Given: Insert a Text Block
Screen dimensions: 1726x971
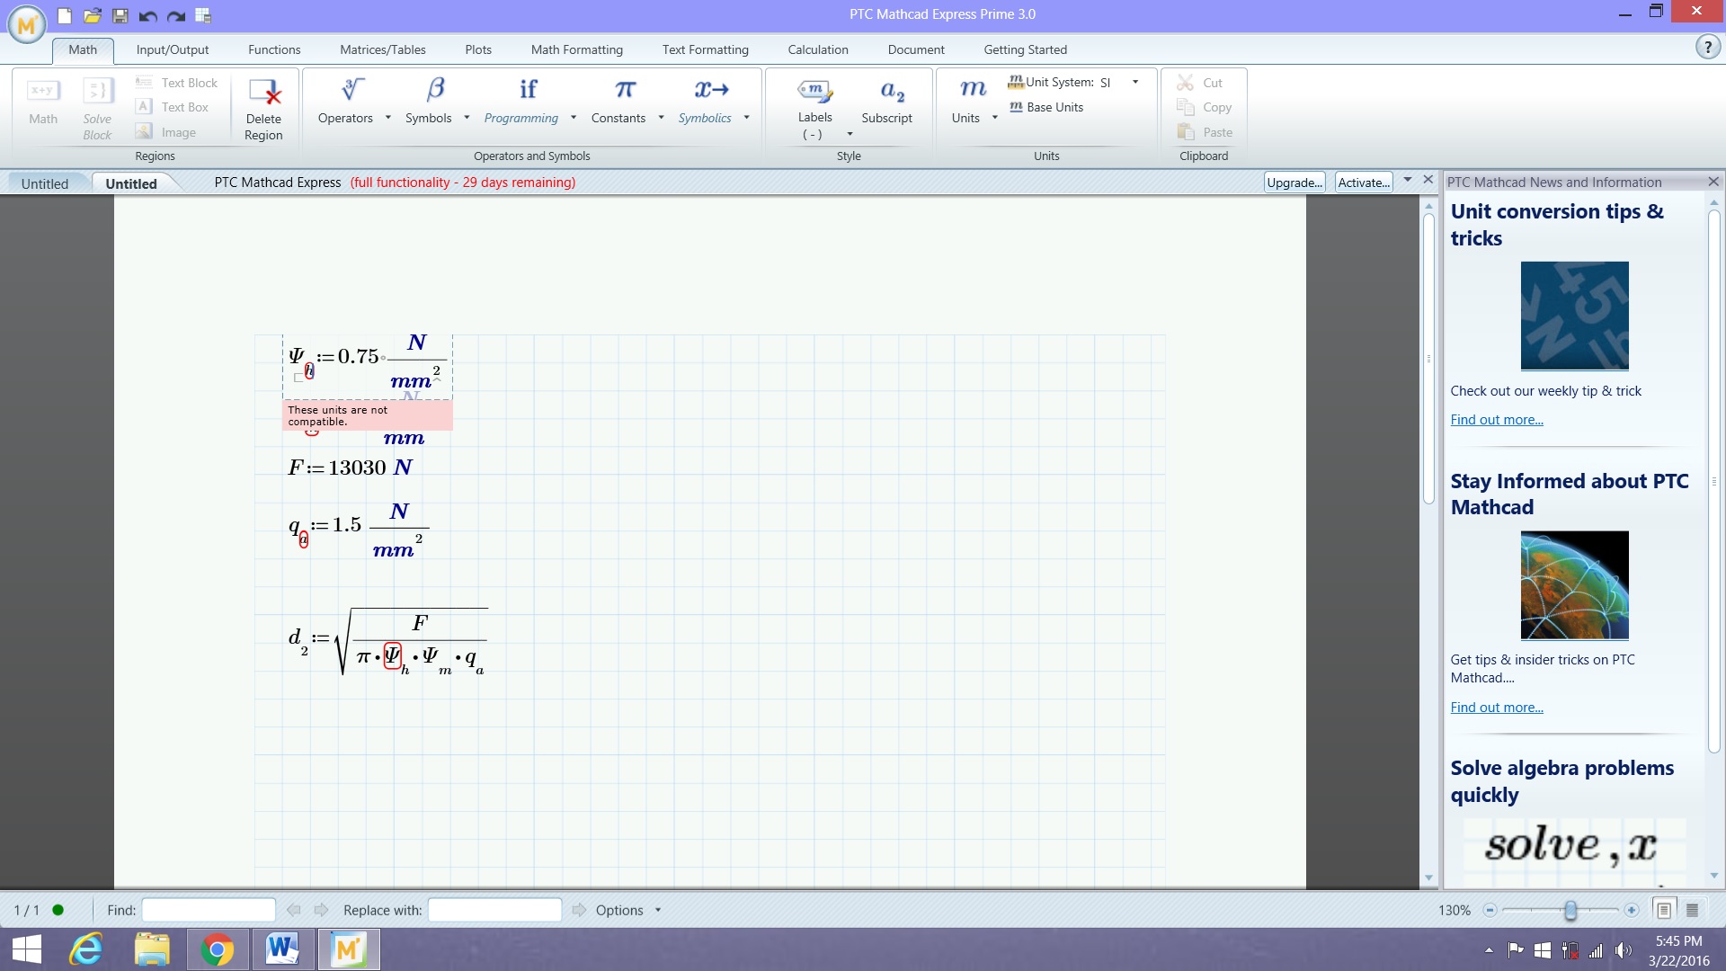Looking at the screenshot, I should [x=177, y=83].
